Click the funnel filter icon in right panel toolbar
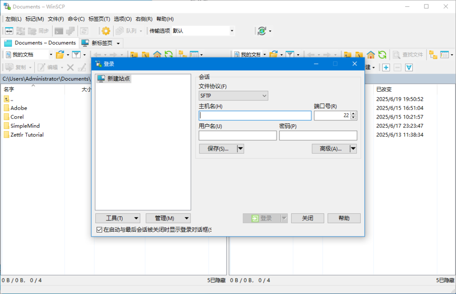The image size is (456, 294). coord(290,55)
